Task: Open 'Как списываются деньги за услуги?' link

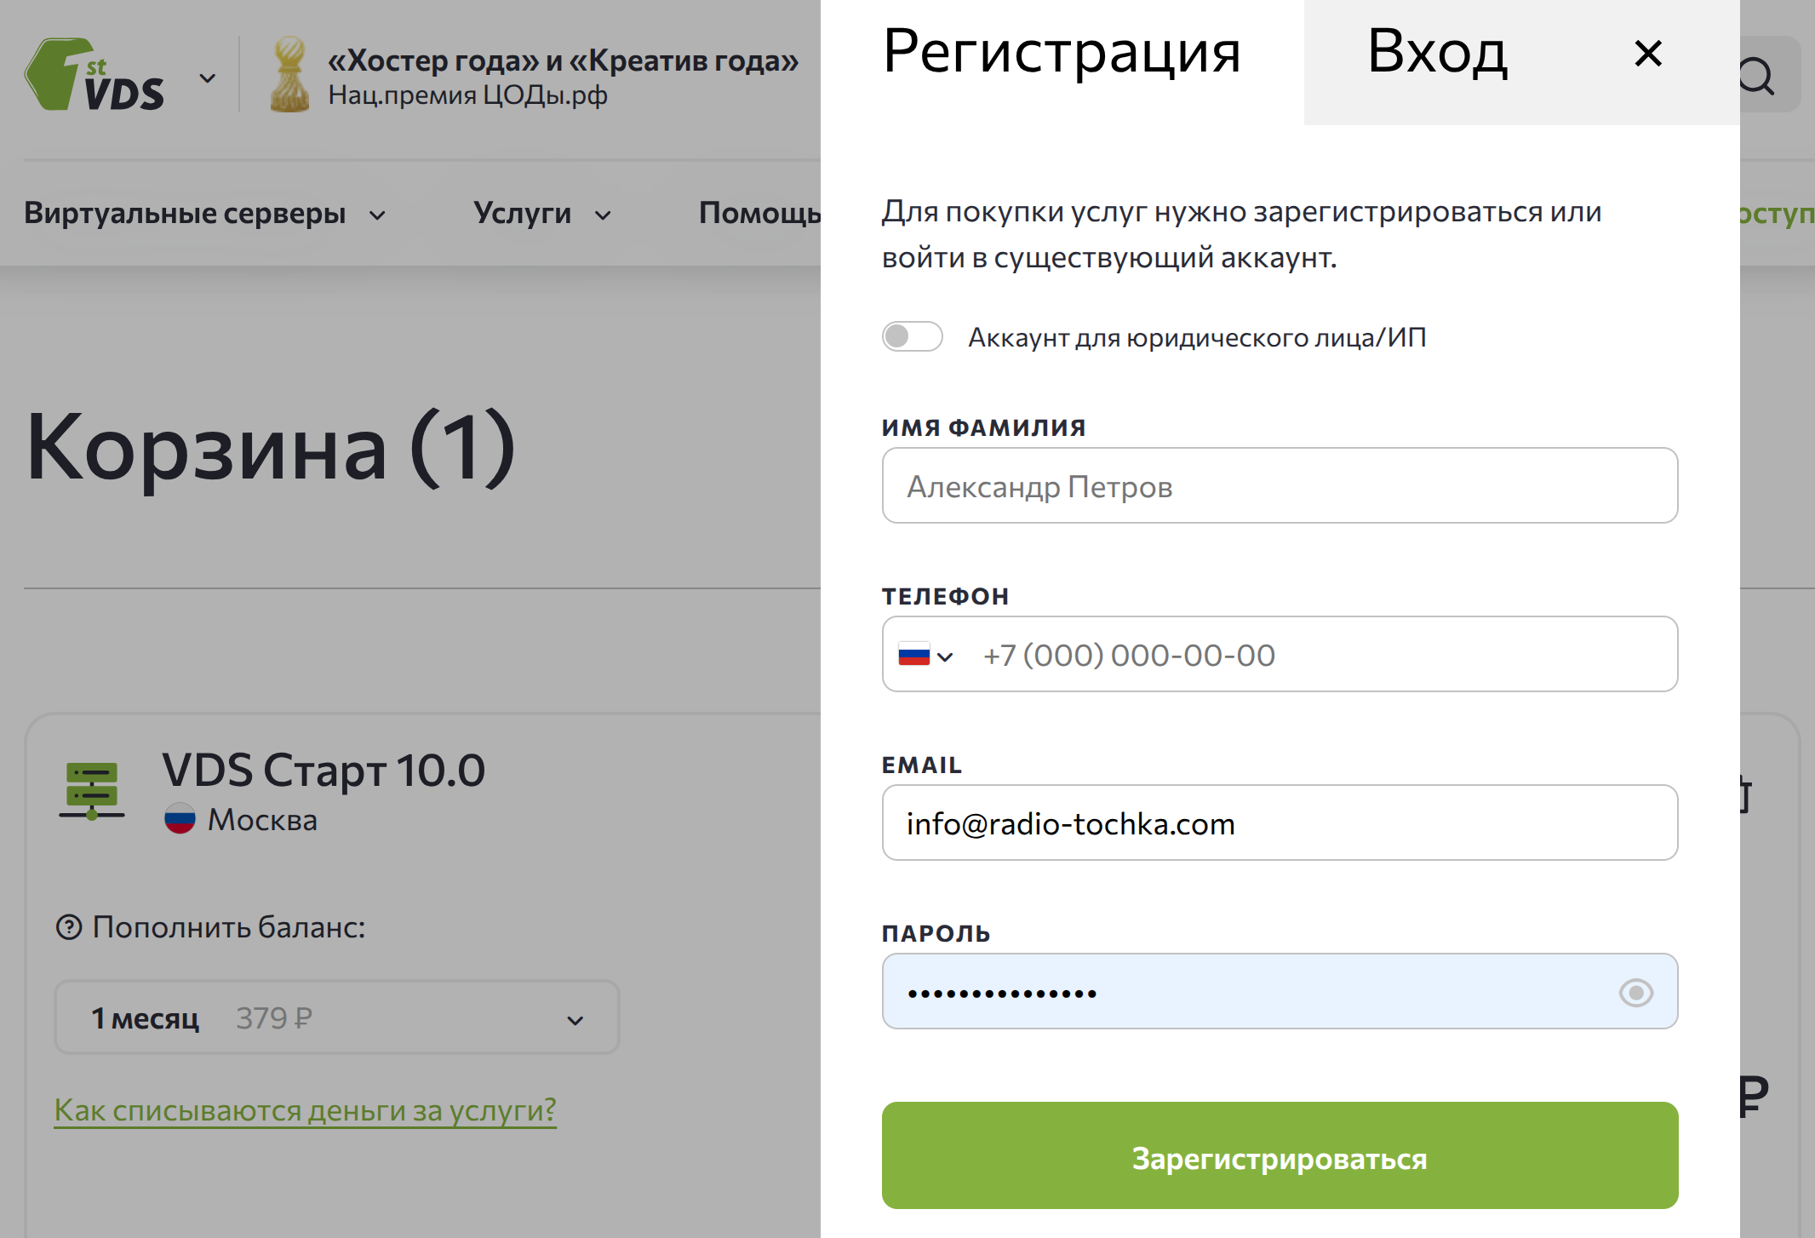Action: coord(305,1109)
